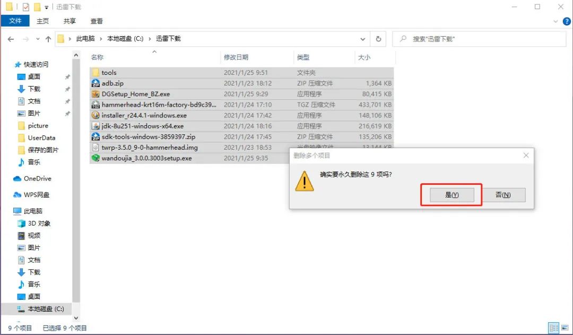Sort files by 类型 column header
Image resolution: width=573 pixels, height=335 pixels.
pyautogui.click(x=303, y=57)
